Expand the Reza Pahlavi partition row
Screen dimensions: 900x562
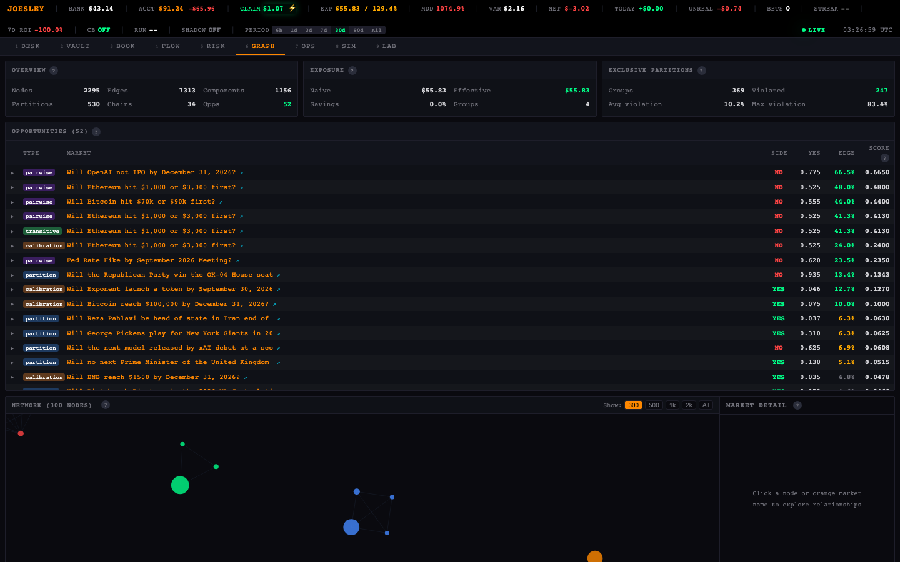pos(12,319)
